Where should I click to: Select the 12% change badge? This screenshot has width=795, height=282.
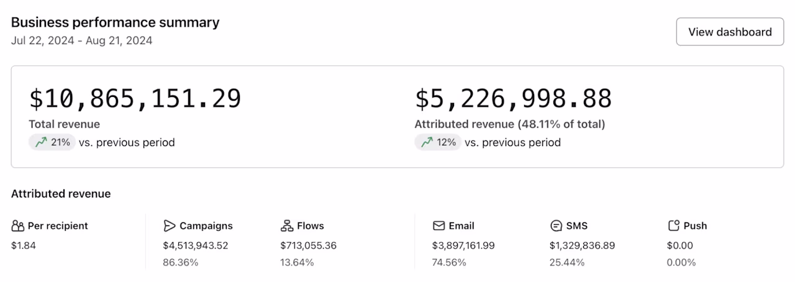438,142
